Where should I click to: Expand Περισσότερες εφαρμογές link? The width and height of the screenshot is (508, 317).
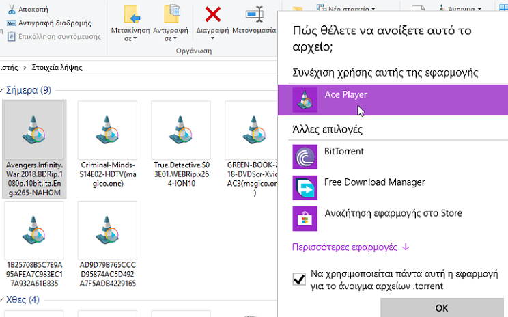(350, 247)
